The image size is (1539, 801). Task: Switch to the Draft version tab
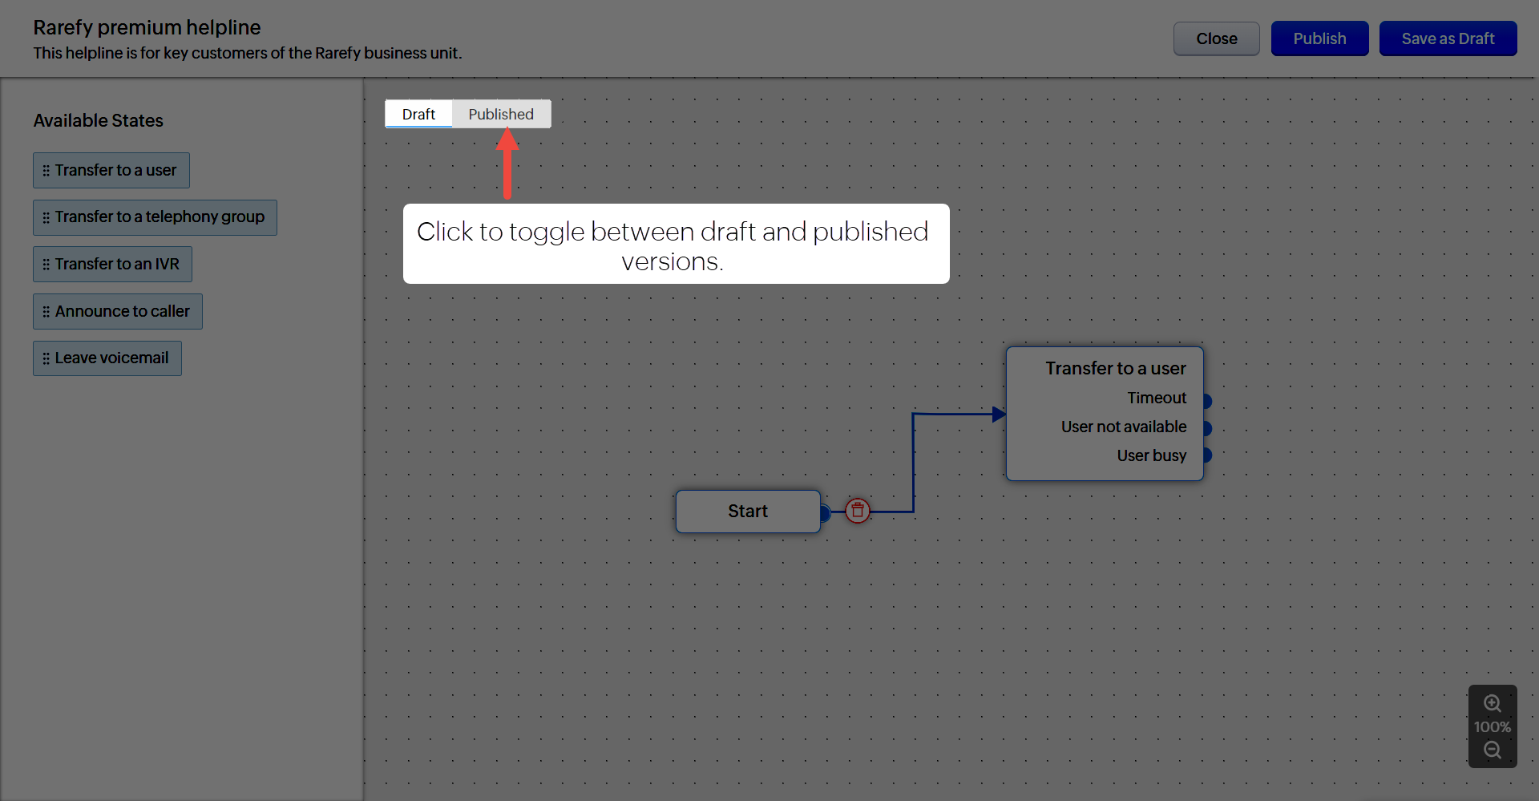point(418,114)
